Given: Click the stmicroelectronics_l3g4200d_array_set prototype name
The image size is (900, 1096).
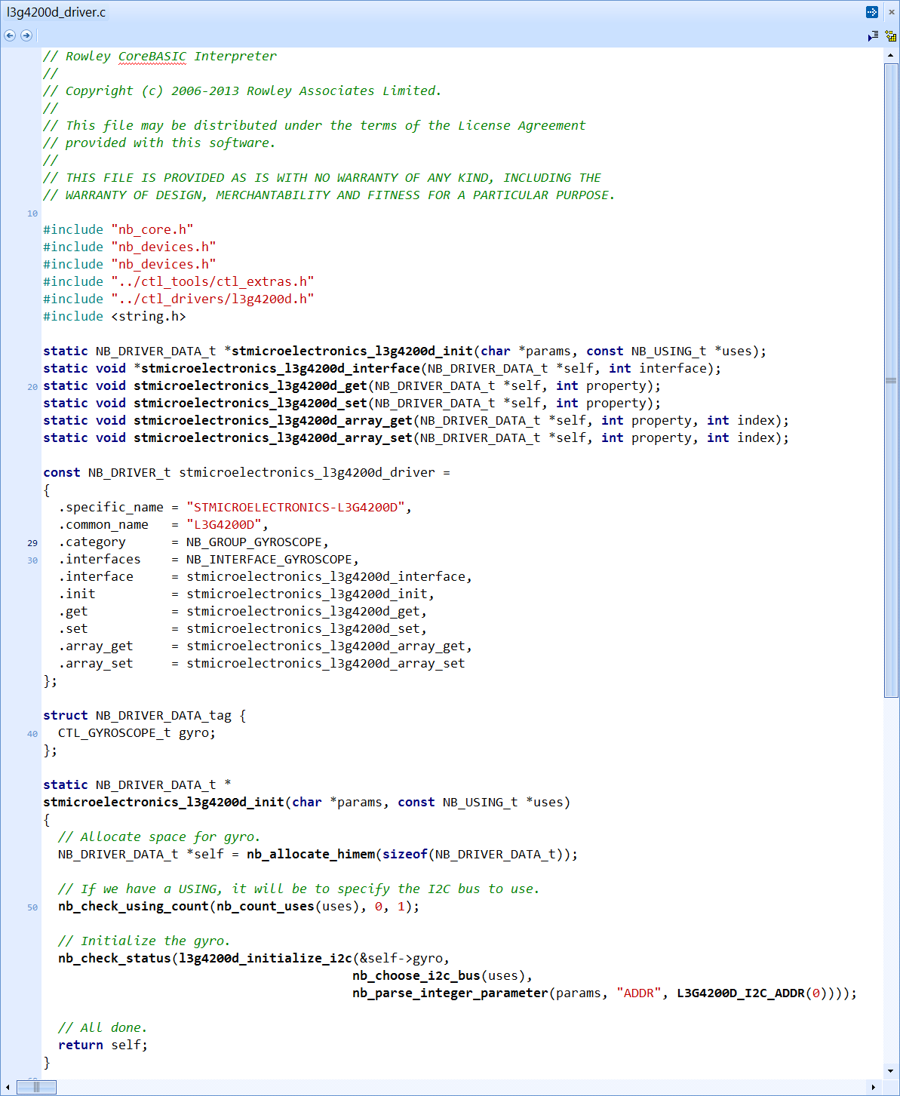Looking at the screenshot, I should pos(273,437).
